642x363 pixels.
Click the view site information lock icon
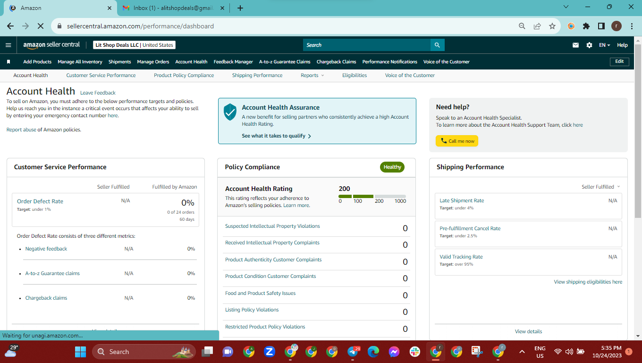[59, 26]
